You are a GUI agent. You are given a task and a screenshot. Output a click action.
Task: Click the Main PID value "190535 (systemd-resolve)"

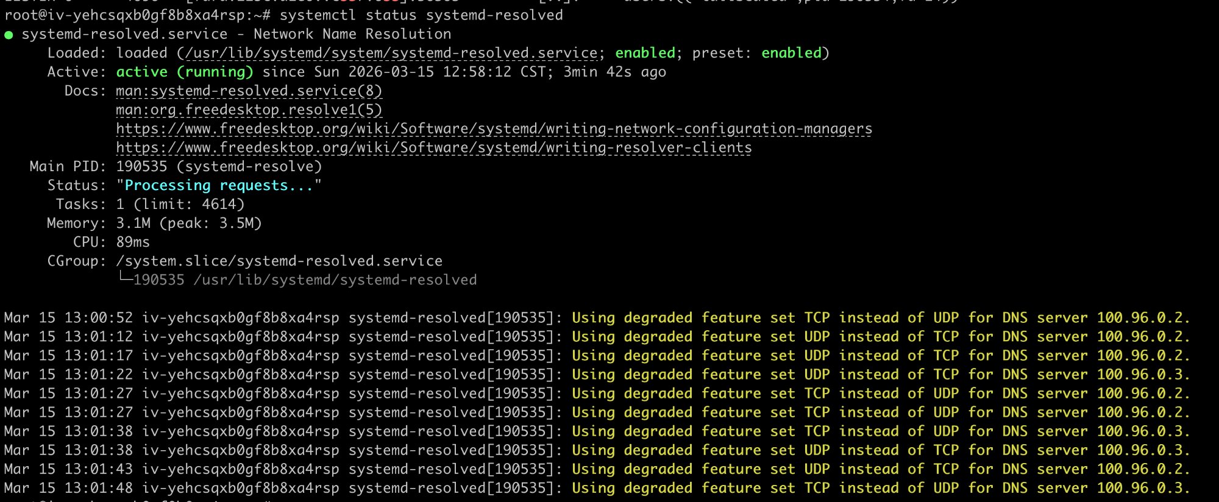tap(219, 166)
